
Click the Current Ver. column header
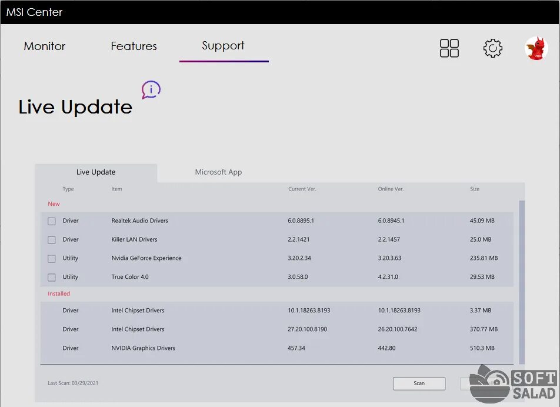point(302,189)
